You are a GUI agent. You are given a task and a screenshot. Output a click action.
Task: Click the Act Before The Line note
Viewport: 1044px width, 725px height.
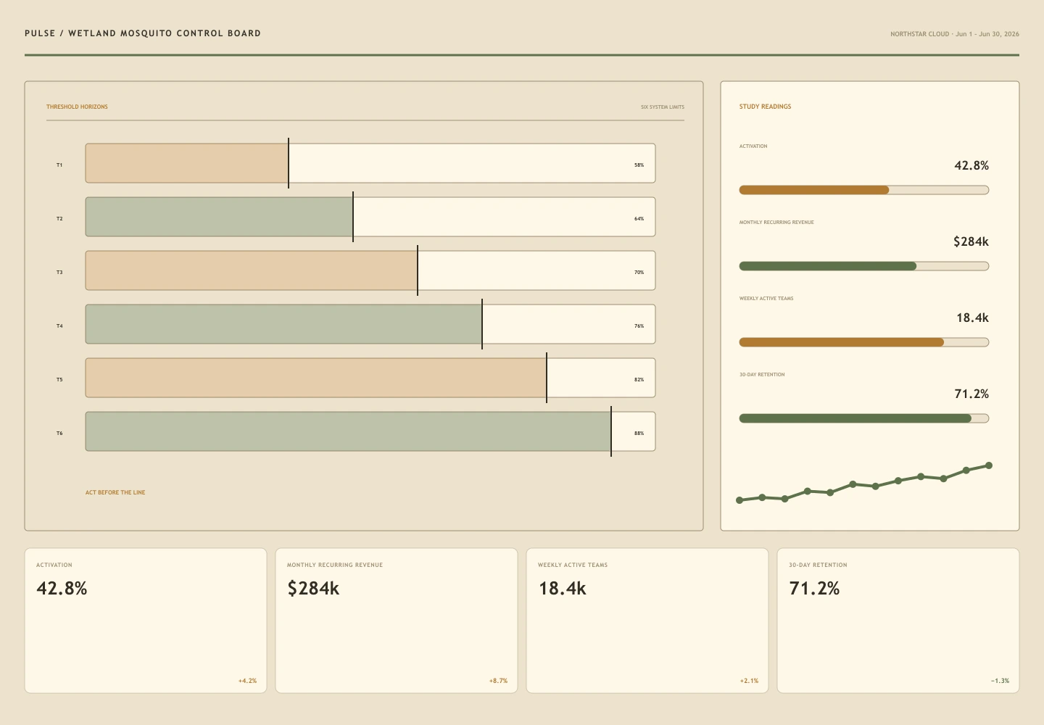point(115,492)
